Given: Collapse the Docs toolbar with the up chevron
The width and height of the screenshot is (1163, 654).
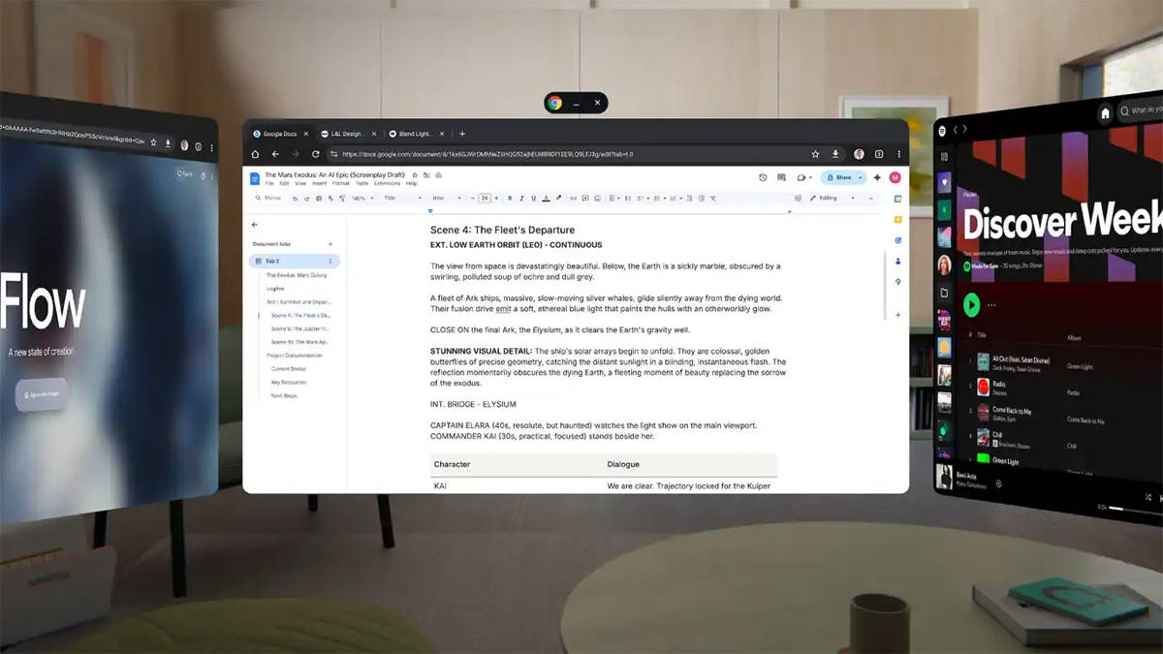Looking at the screenshot, I should coord(871,198).
